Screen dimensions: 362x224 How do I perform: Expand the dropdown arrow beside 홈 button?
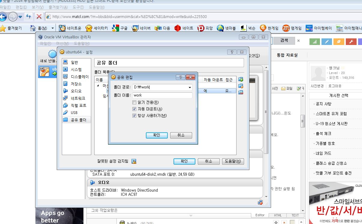coord(53,28)
